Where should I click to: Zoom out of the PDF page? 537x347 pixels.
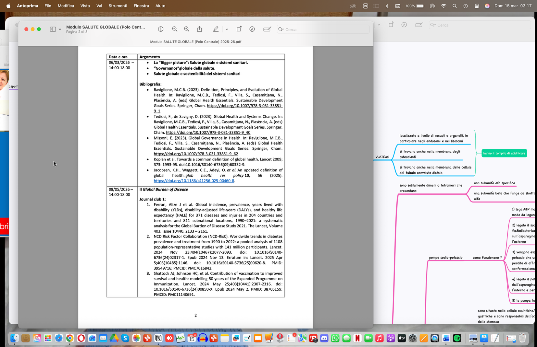(x=175, y=29)
